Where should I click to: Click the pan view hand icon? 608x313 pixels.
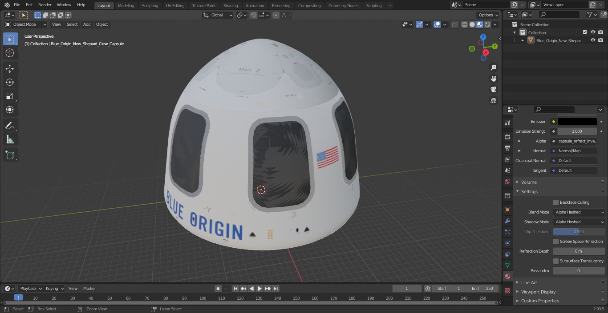coord(493,79)
